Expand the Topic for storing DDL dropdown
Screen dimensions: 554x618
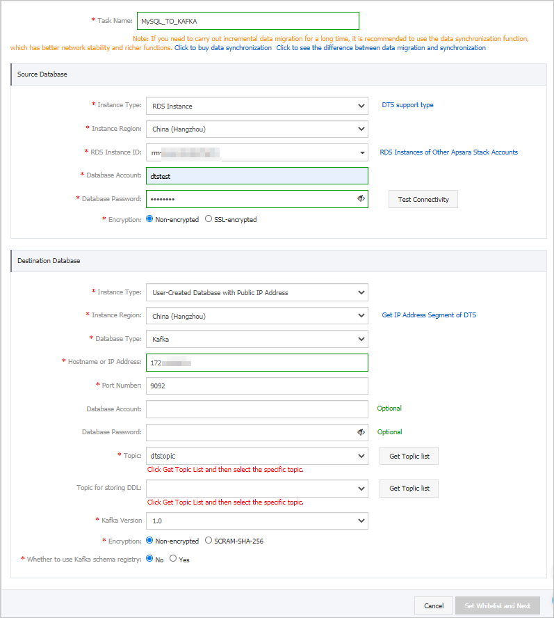(x=361, y=488)
